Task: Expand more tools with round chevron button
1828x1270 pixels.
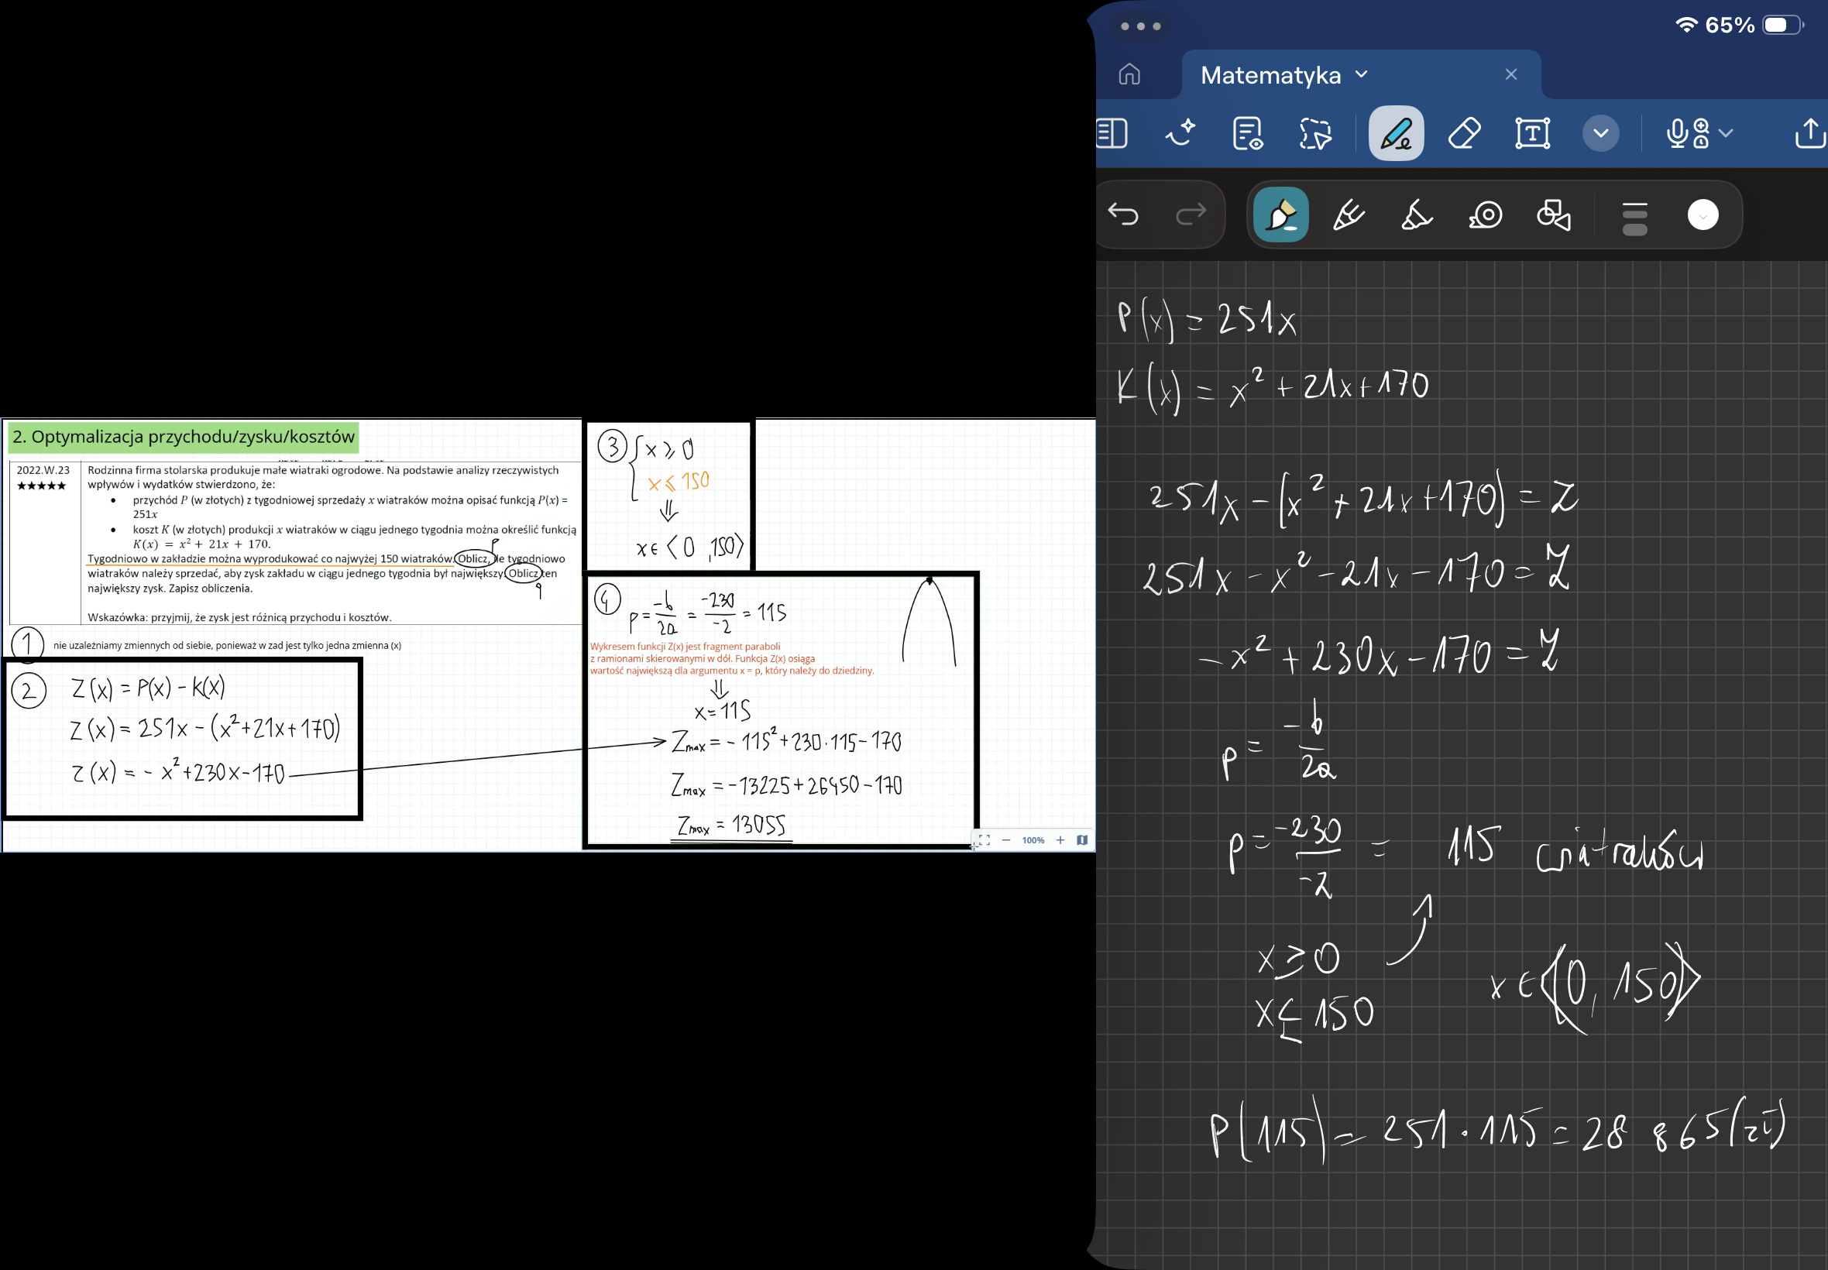Action: tap(1600, 133)
